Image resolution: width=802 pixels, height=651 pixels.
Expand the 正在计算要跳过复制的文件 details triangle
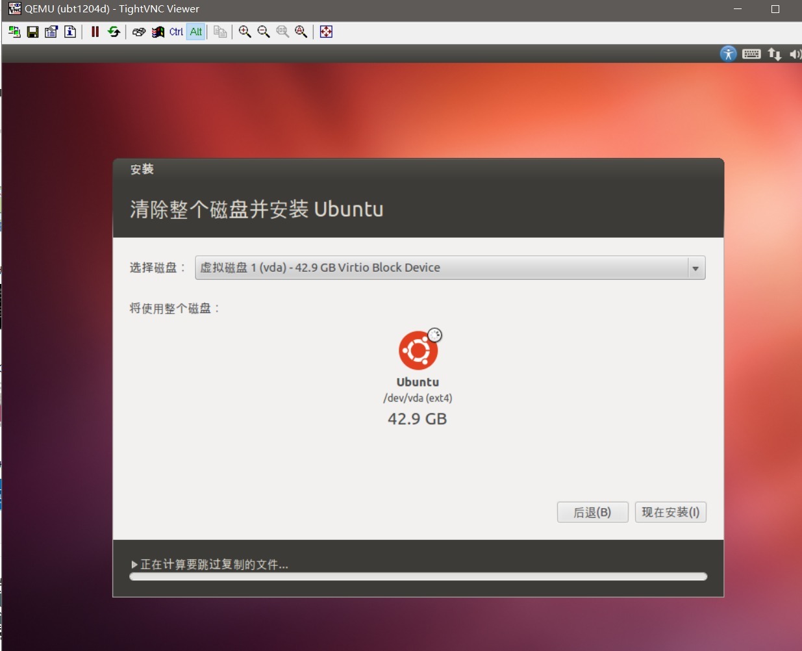134,565
